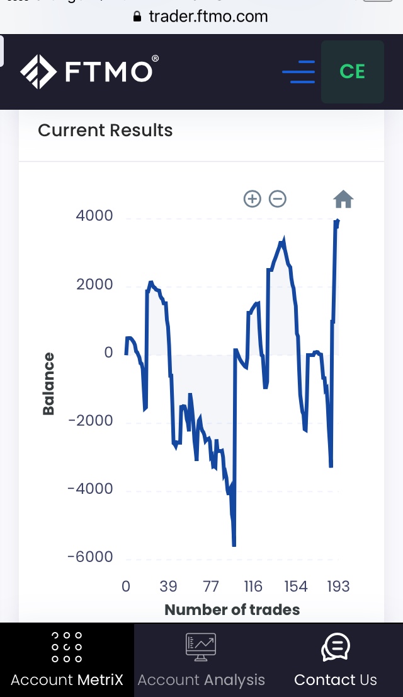Click the Balance axis title
403x697 pixels.
48,384
